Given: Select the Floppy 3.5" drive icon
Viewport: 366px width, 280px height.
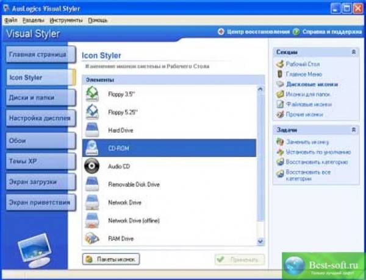Looking at the screenshot, I should tap(92, 94).
